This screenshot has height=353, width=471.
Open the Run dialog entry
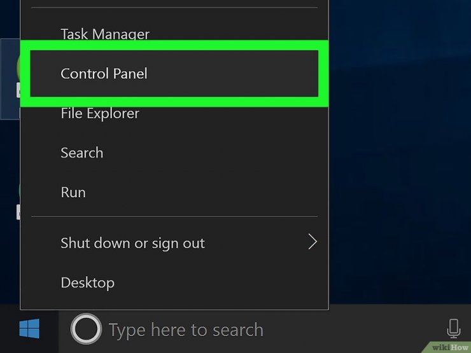point(73,192)
